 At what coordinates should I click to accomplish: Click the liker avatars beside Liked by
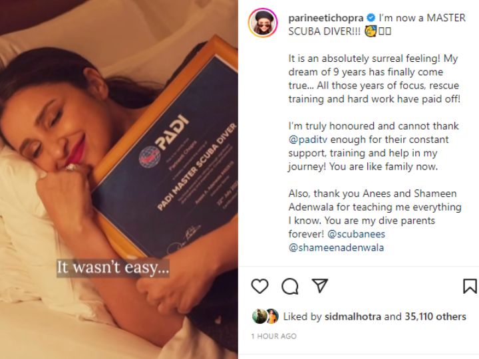tap(265, 316)
